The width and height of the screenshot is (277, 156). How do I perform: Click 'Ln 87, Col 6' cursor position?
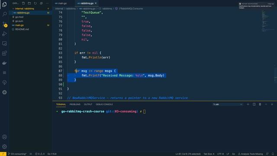[x=188, y=154]
